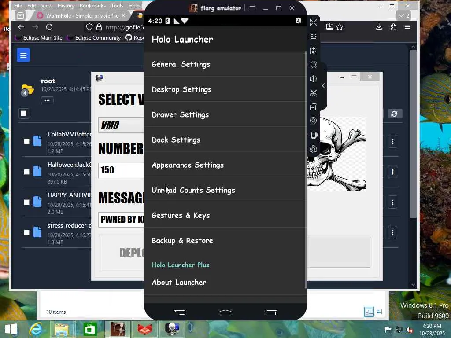Open Windows Store taskbar icon
This screenshot has height=338, width=451.
pos(90,329)
